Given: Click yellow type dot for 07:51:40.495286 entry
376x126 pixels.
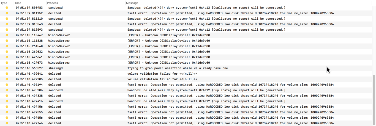Looking at the screenshot, I should tap(7, 90).
